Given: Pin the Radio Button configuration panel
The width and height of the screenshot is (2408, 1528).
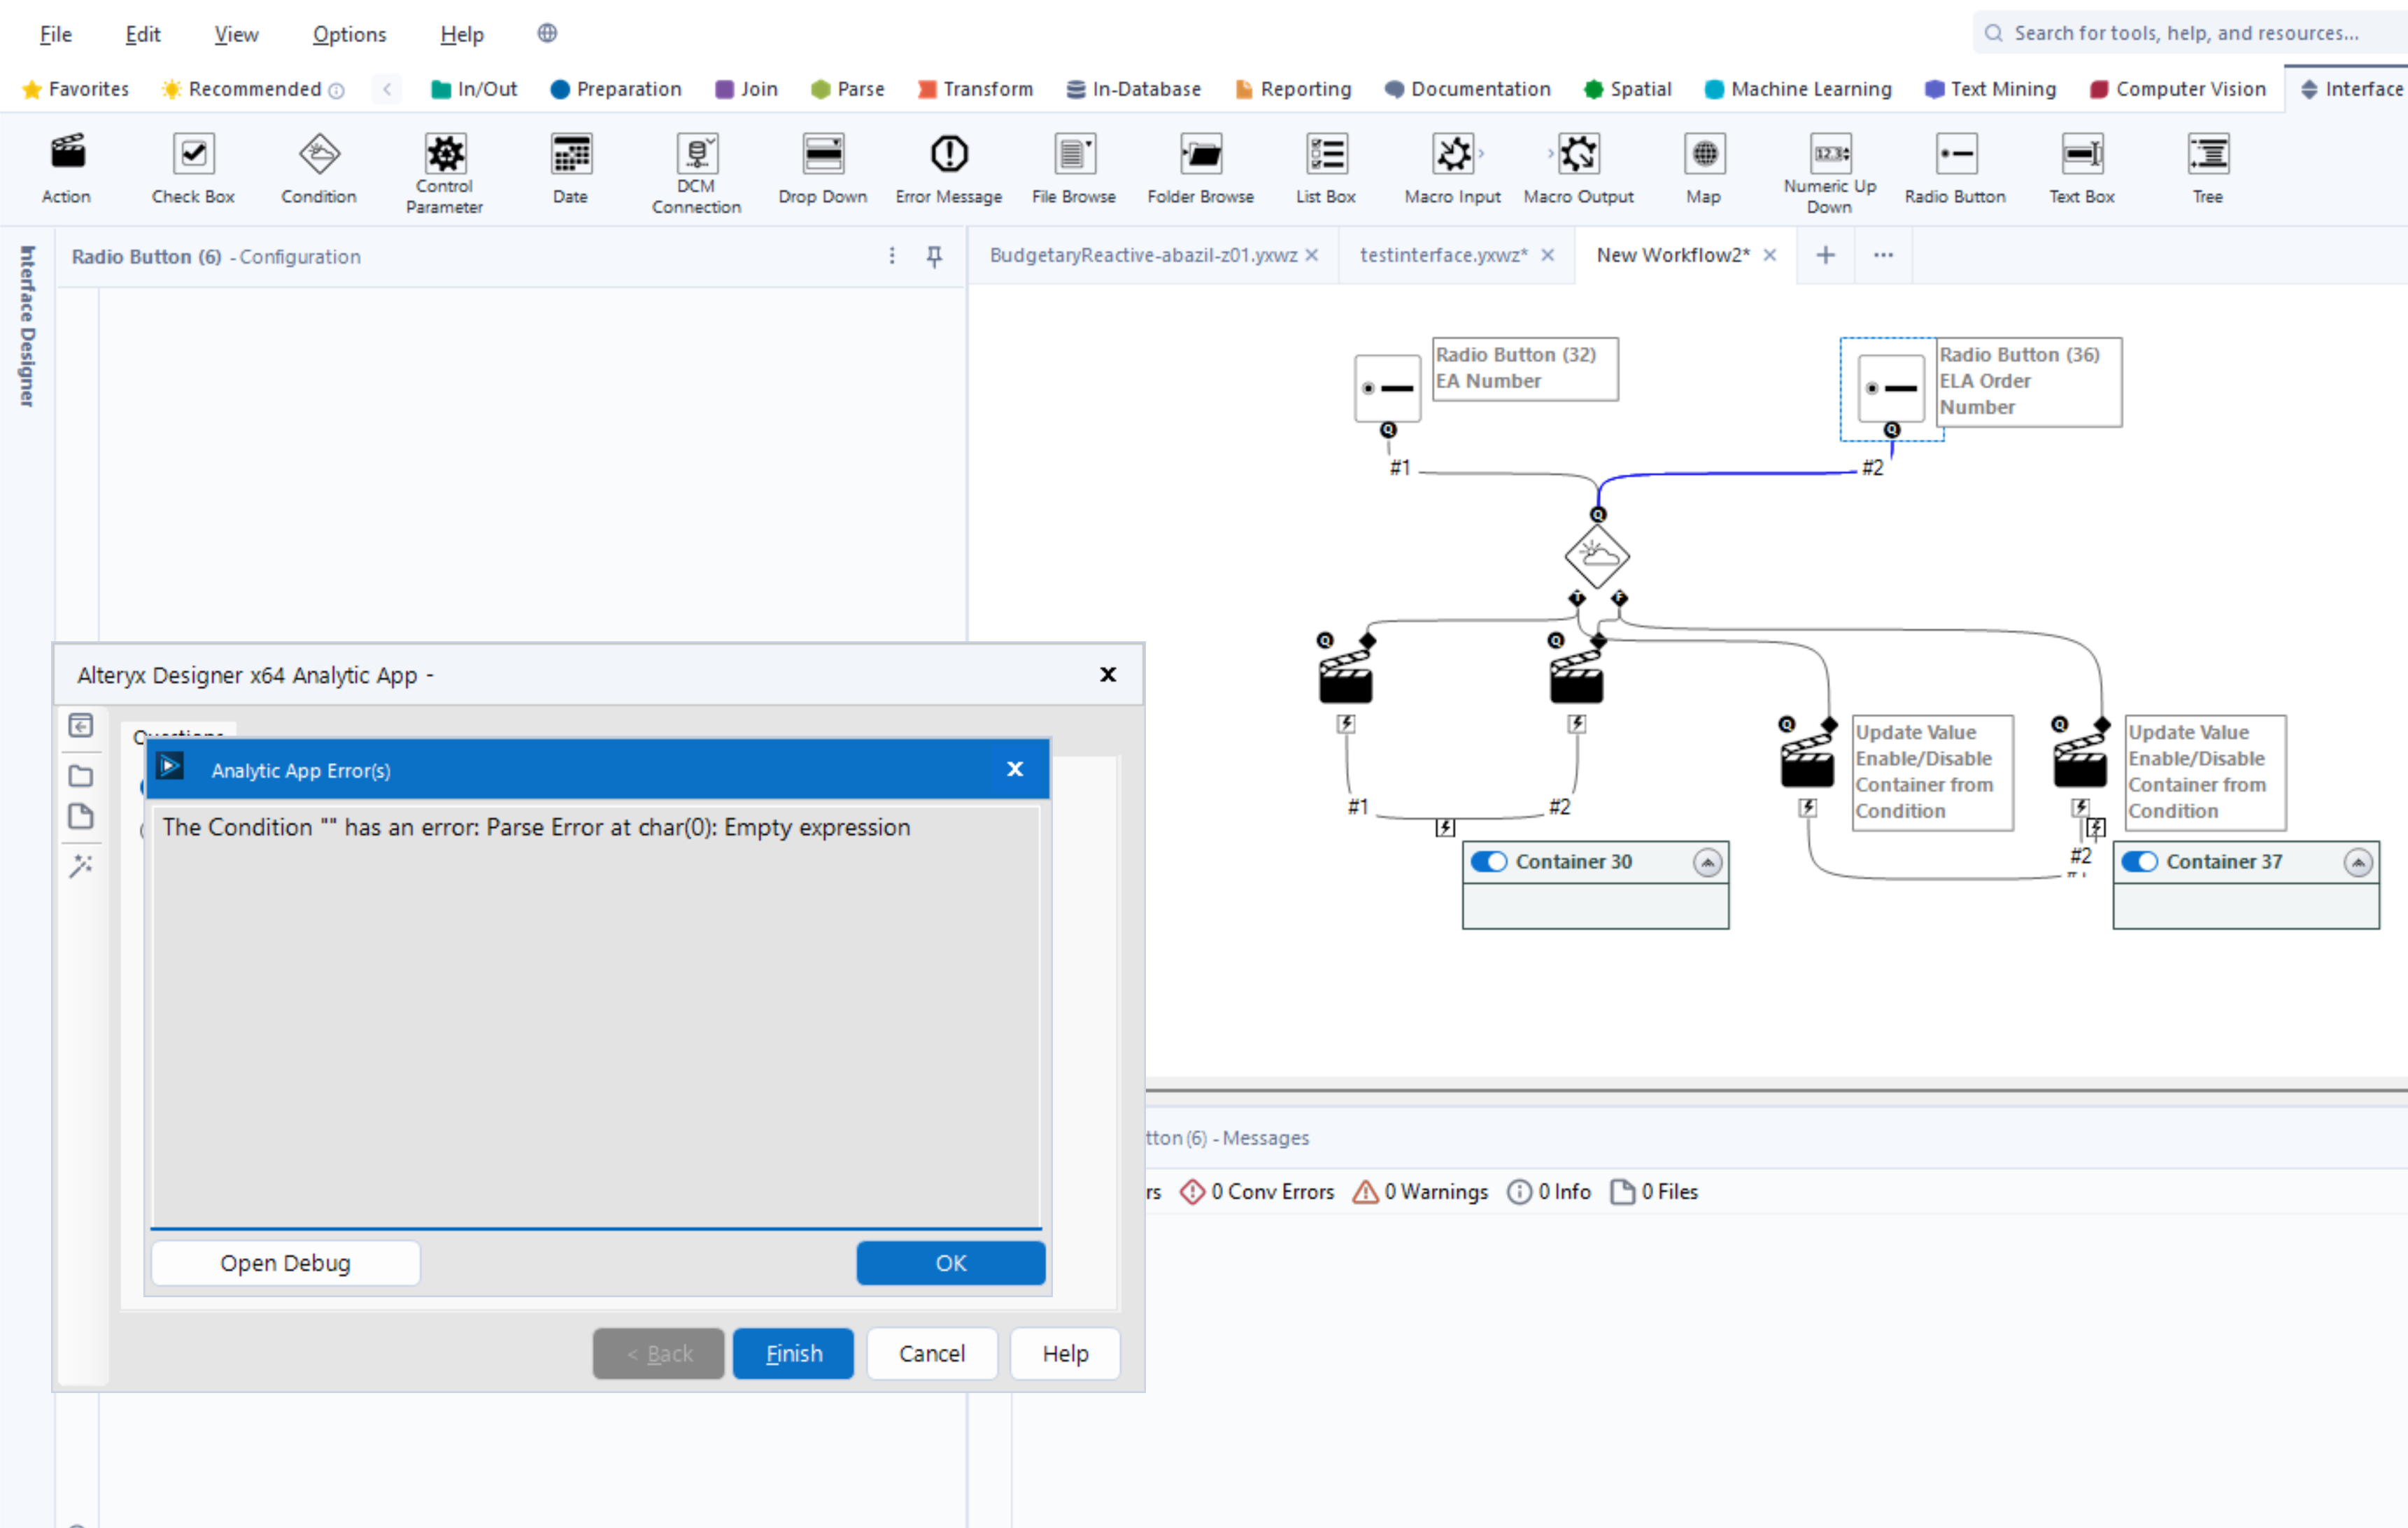Looking at the screenshot, I should click(934, 257).
